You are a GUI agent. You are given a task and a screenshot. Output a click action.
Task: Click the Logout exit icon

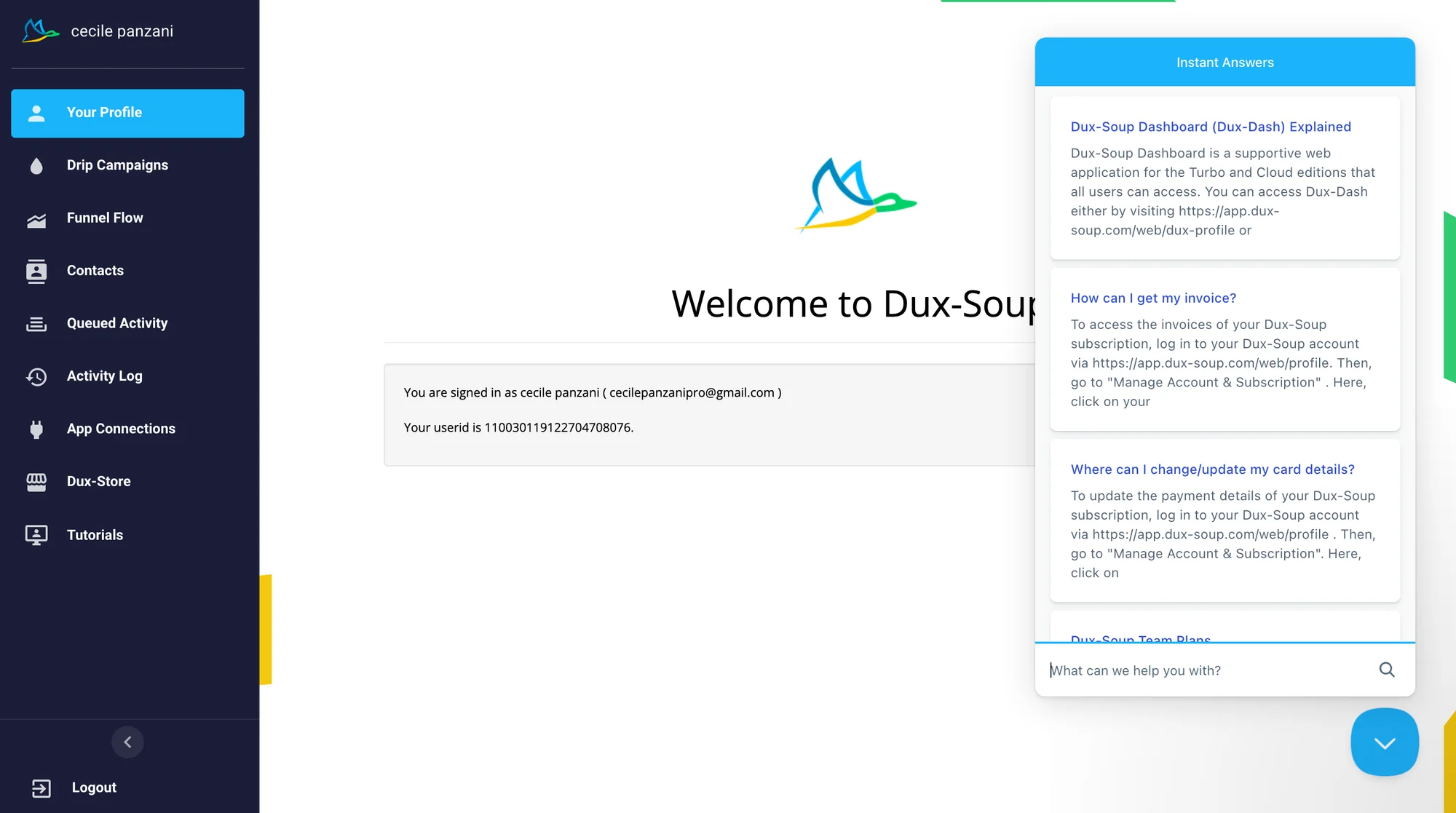coord(41,788)
